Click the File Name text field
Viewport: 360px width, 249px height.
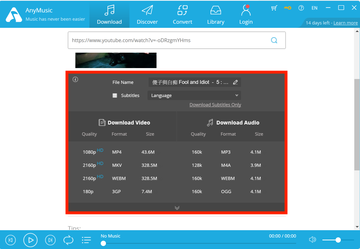[194, 82]
